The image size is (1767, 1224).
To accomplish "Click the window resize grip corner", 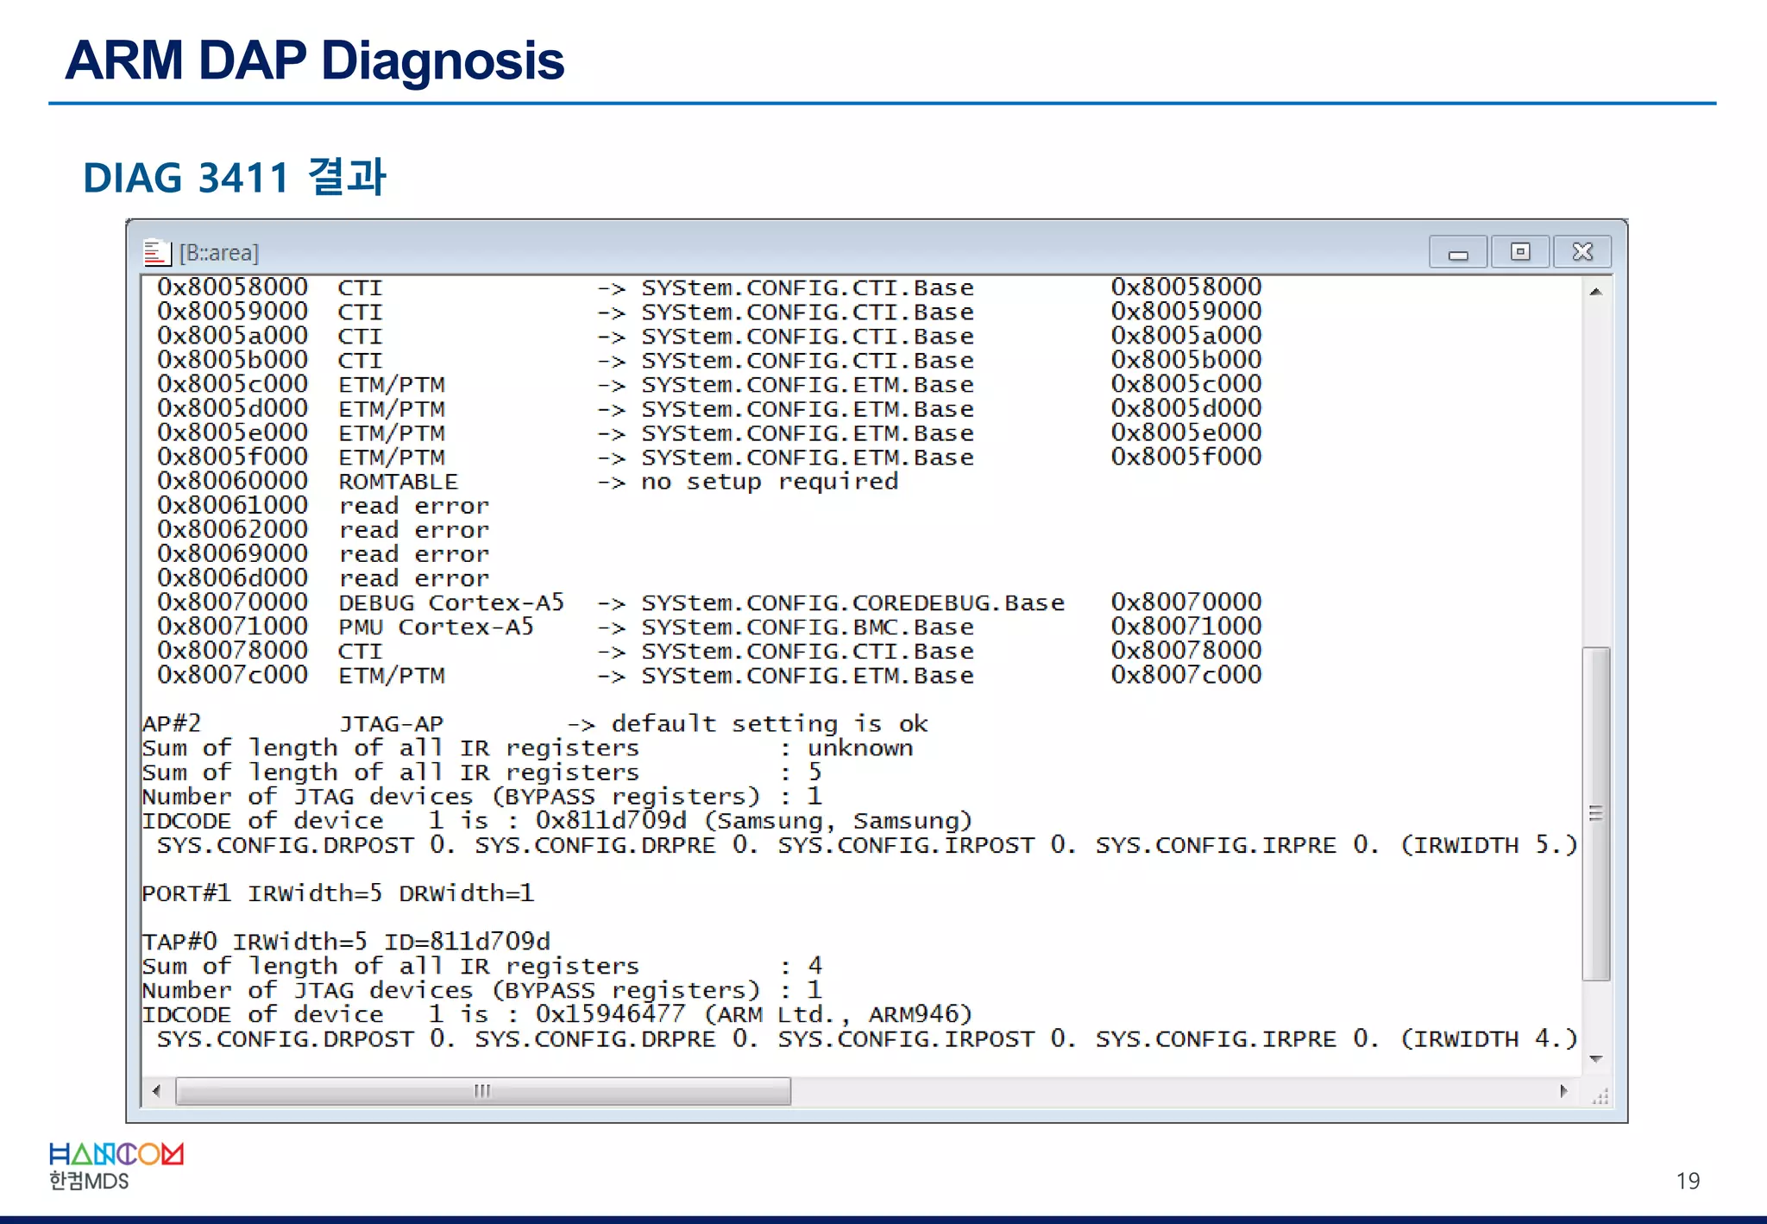I will [1600, 1097].
